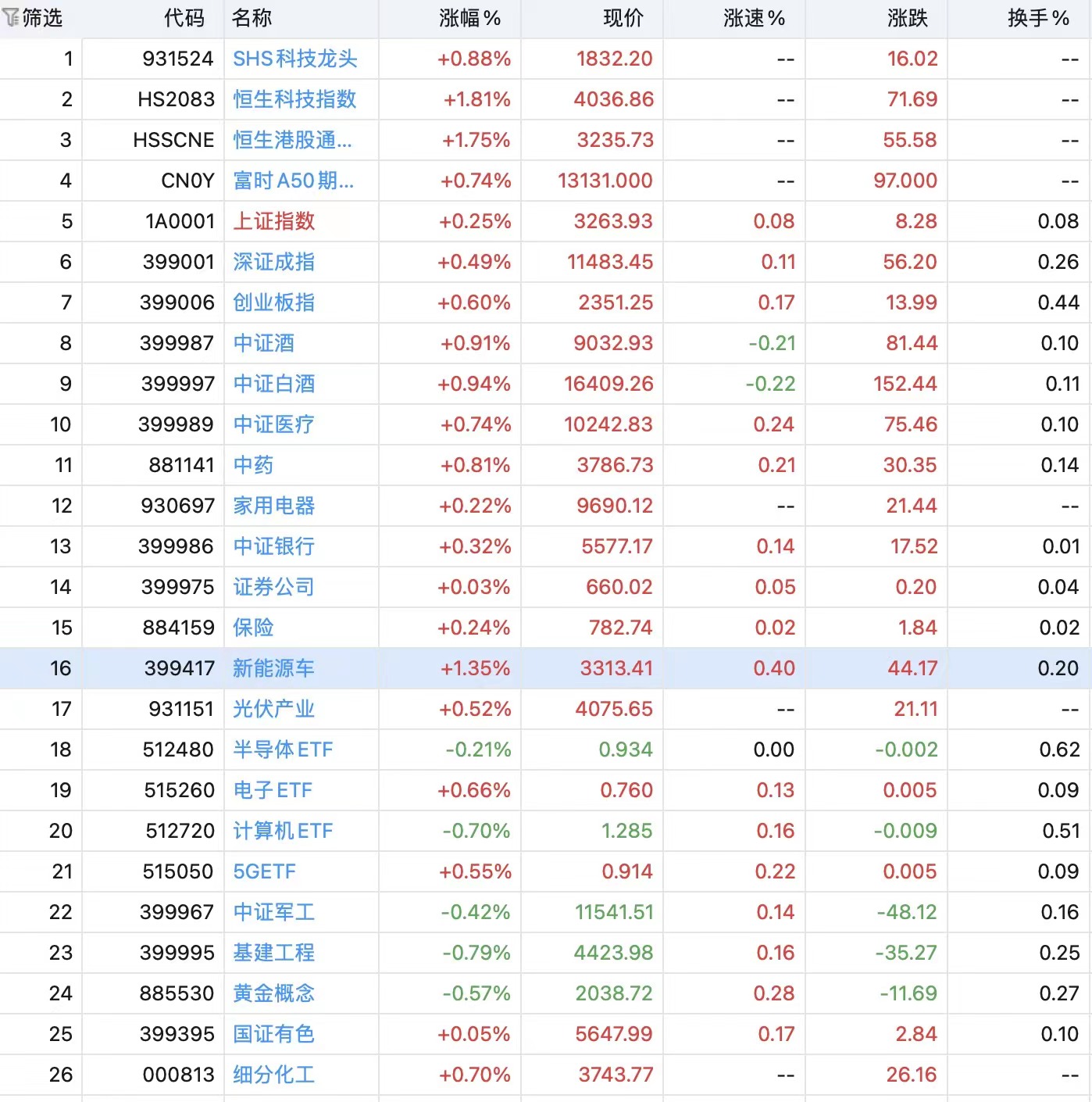Image resolution: width=1092 pixels, height=1102 pixels.
Task: Sort by 涨幅% column header
Action: (469, 18)
